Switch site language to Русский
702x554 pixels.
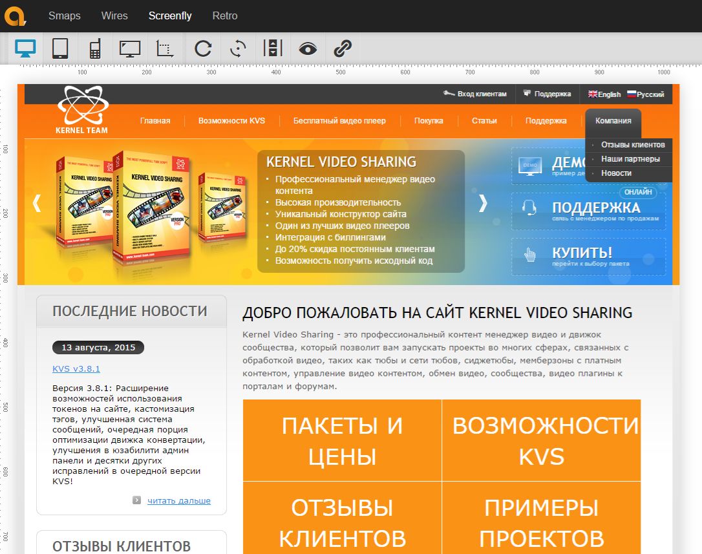[x=646, y=94]
